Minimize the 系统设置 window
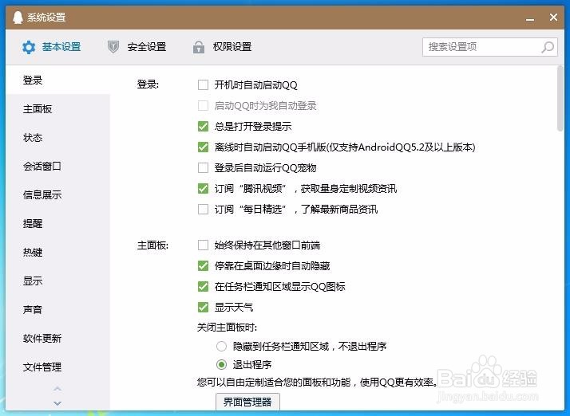Image resolution: width=570 pixels, height=416 pixels. pos(530,18)
